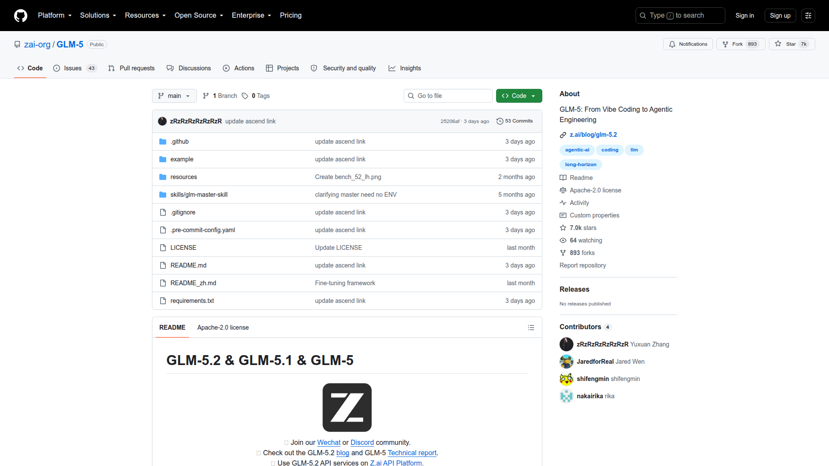Open JaredforReal contributor avatar

click(566, 362)
